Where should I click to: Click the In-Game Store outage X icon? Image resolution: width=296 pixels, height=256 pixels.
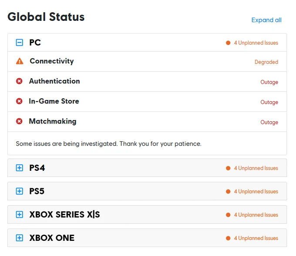click(19, 101)
